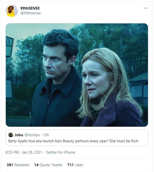154x172 pixels.
Task: Click the Jobu display name in the quote
Action: [19, 135]
